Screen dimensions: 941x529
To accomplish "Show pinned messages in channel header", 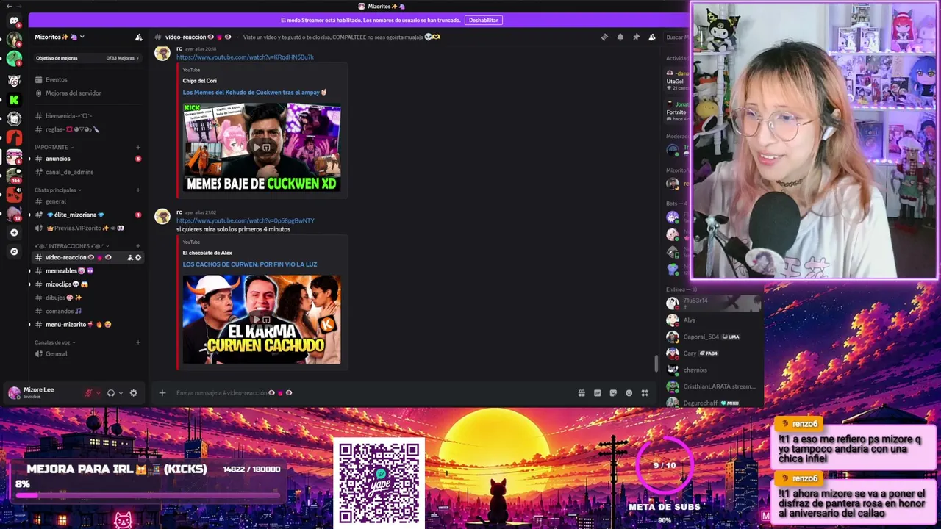I will [636, 37].
